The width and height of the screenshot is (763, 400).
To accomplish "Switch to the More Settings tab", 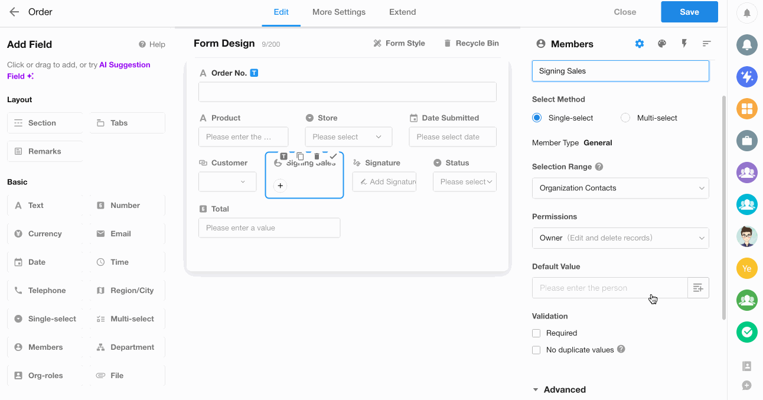I will click(x=338, y=12).
